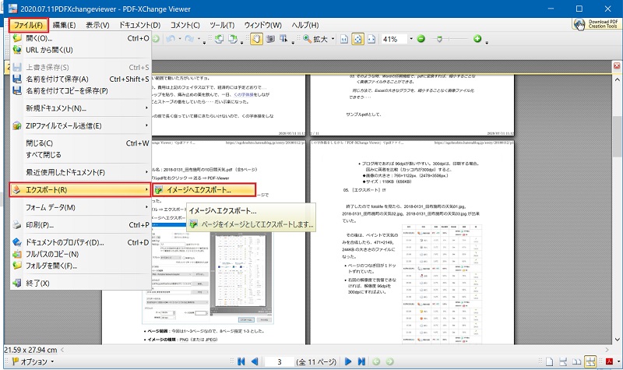623x370 pixels.
Task: Open the 表示(V) menu
Action: 97,25
